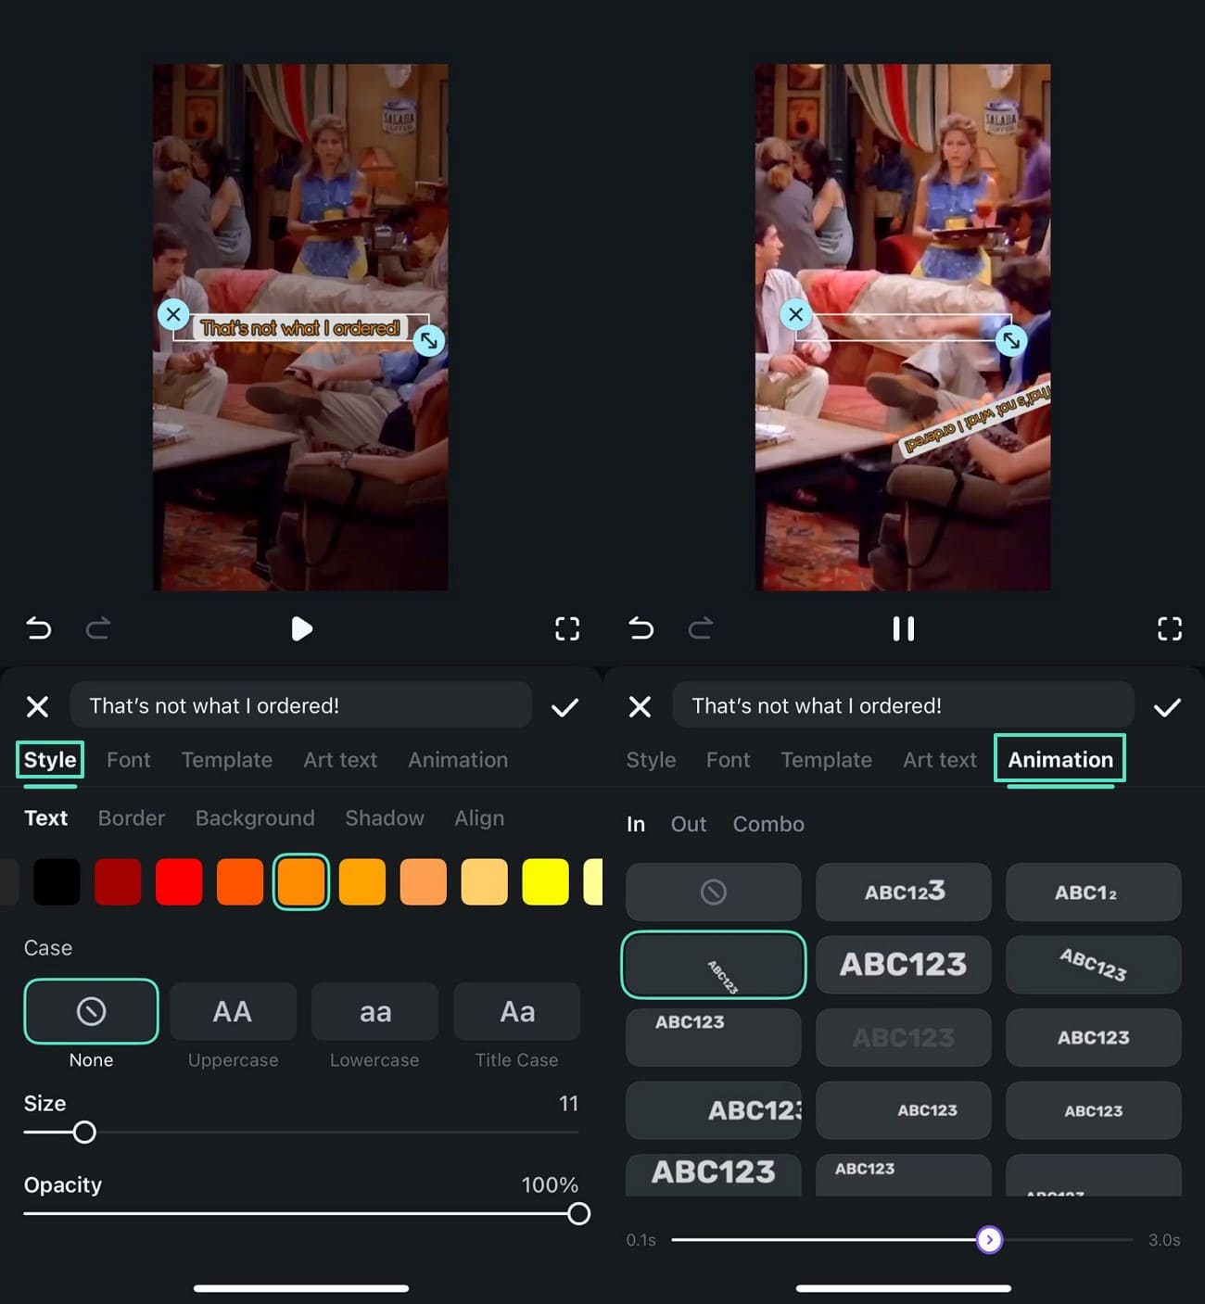
Task: Choose the selected rotated ABC123 preset
Action: (714, 965)
